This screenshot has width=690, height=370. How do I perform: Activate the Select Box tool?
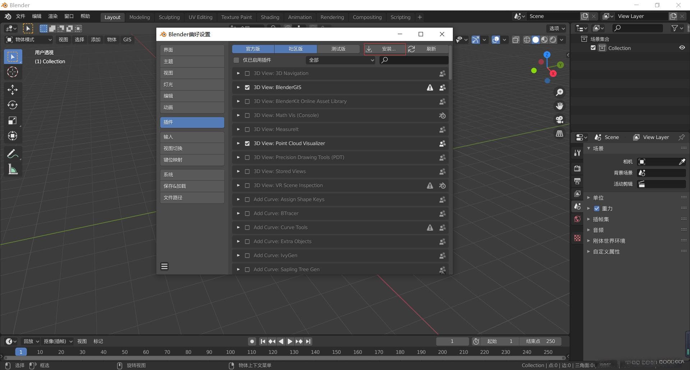pos(13,57)
